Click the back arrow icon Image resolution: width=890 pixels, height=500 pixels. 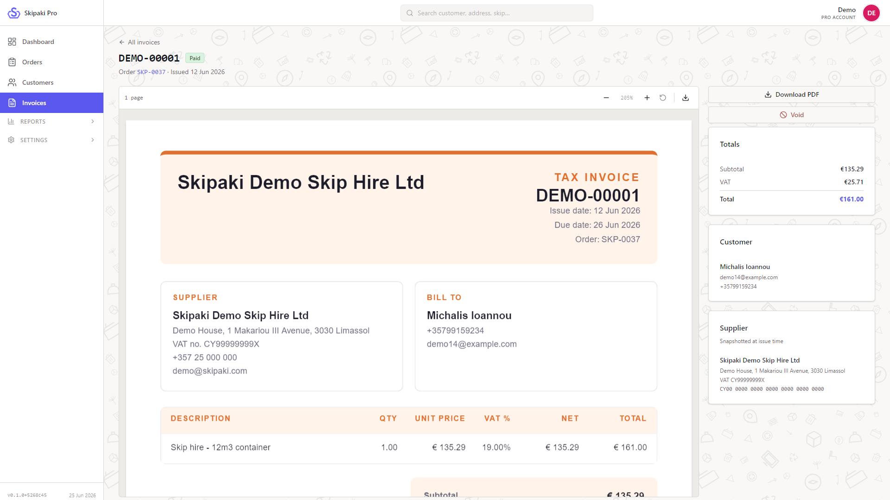tap(122, 42)
